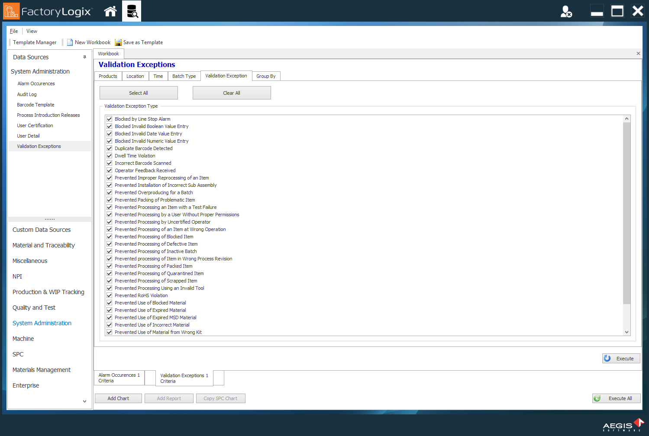This screenshot has width=649, height=436.
Task: Switch to the Batch Type tab
Action: (x=184, y=76)
